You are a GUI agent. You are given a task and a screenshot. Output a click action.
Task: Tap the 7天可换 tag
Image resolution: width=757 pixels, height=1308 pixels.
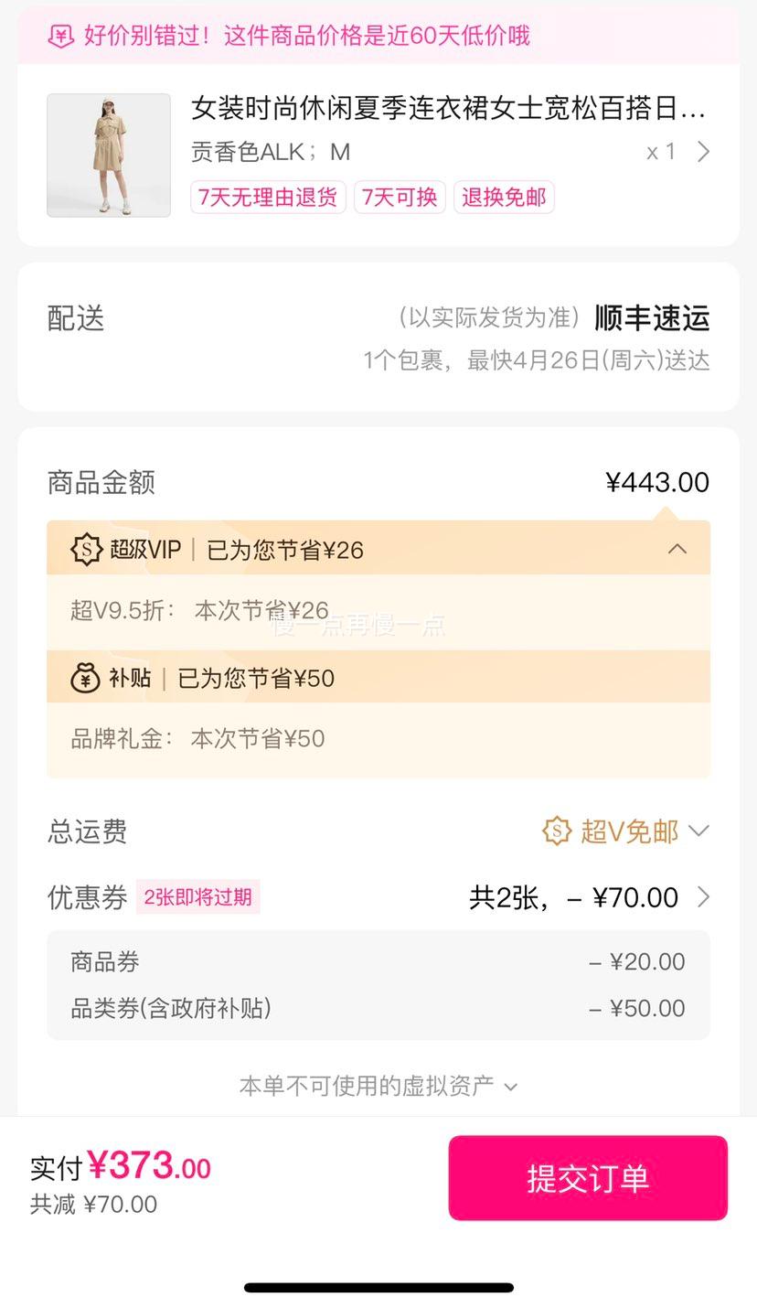click(x=400, y=197)
